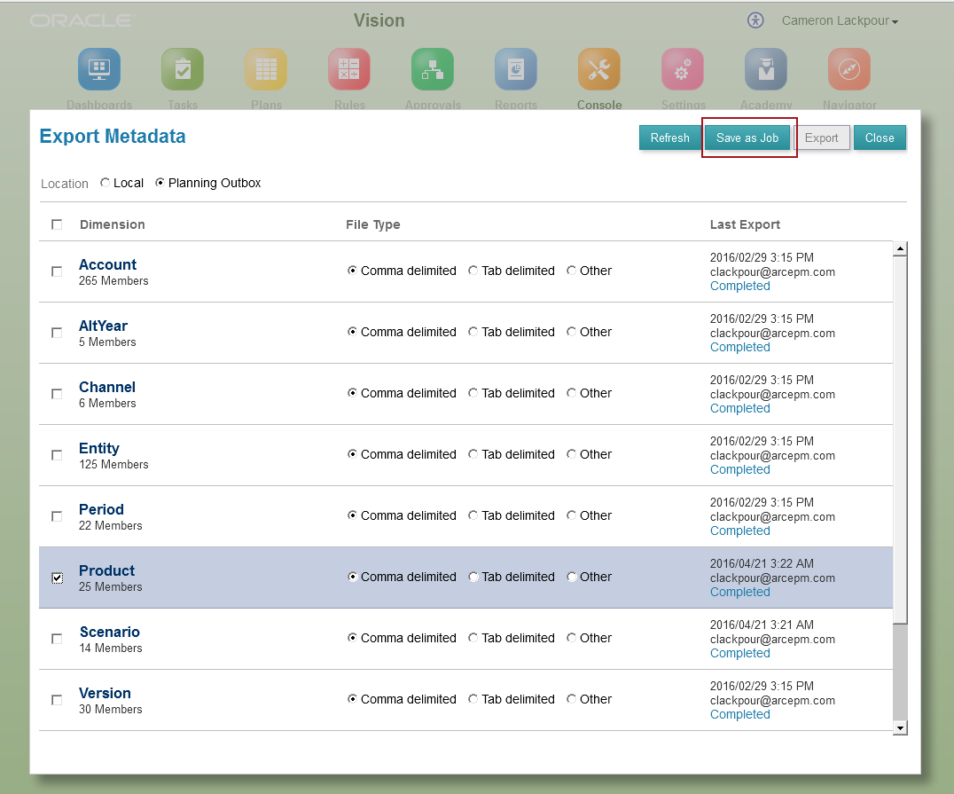Click the Export button
This screenshot has width=954, height=794.
point(821,138)
